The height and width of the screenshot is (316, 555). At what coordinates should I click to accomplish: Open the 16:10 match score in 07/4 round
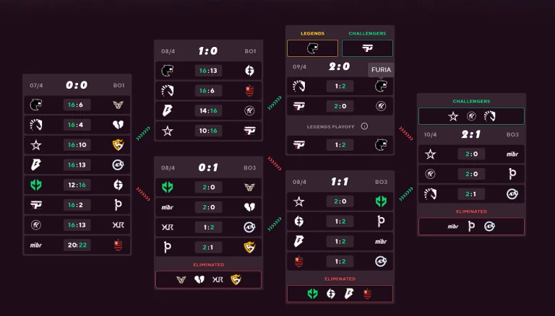[x=77, y=145]
